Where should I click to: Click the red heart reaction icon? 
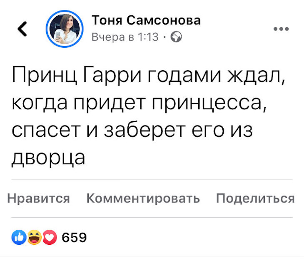50,237
